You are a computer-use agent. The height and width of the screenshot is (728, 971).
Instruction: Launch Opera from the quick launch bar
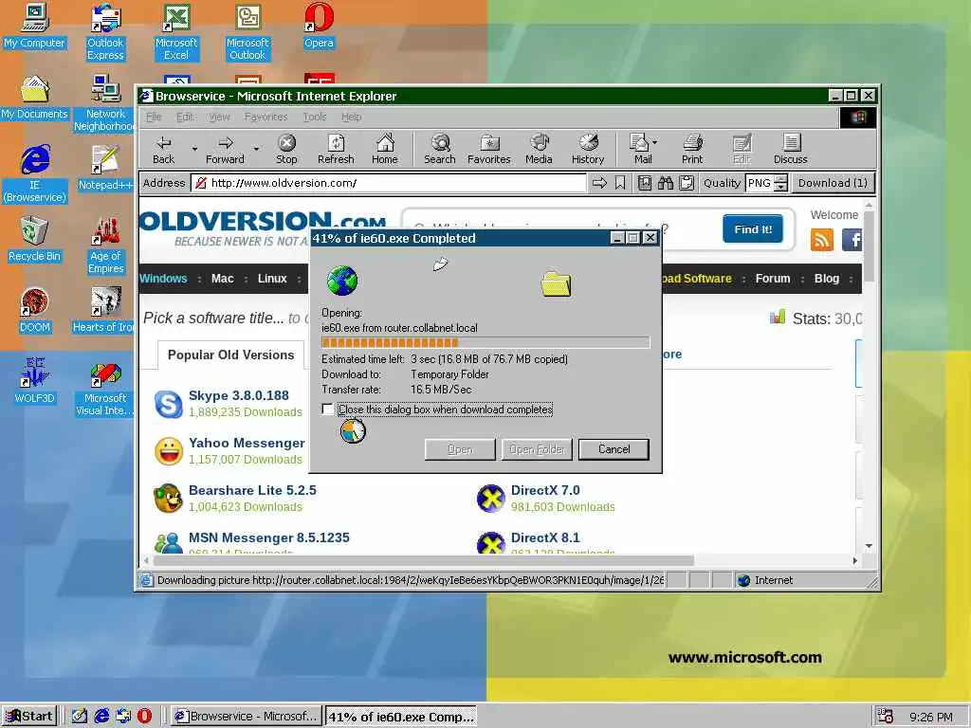click(144, 717)
